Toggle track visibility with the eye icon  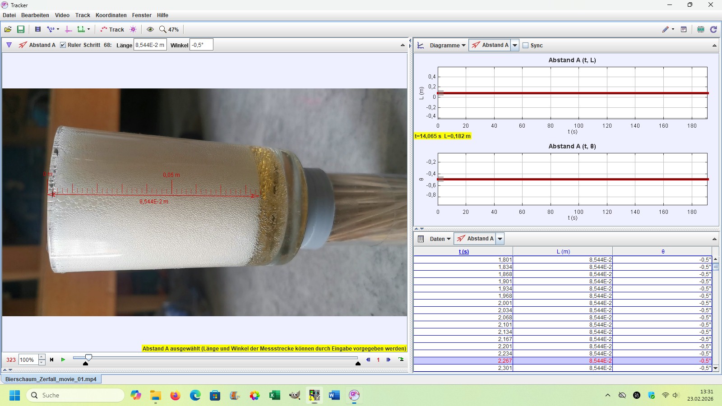pyautogui.click(x=150, y=29)
